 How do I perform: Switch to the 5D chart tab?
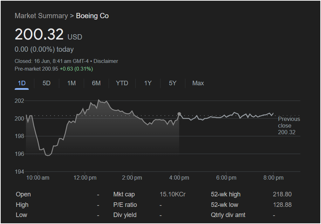click(x=47, y=83)
